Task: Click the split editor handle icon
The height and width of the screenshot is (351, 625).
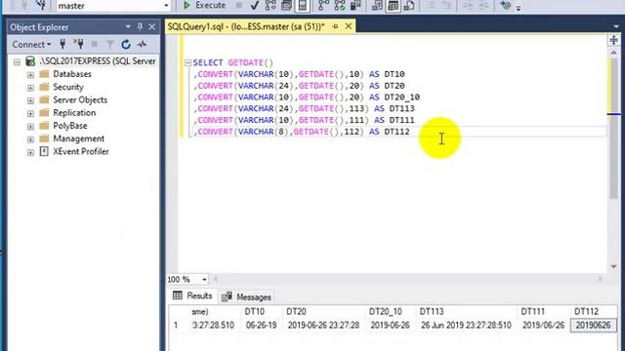Action: 613,40
